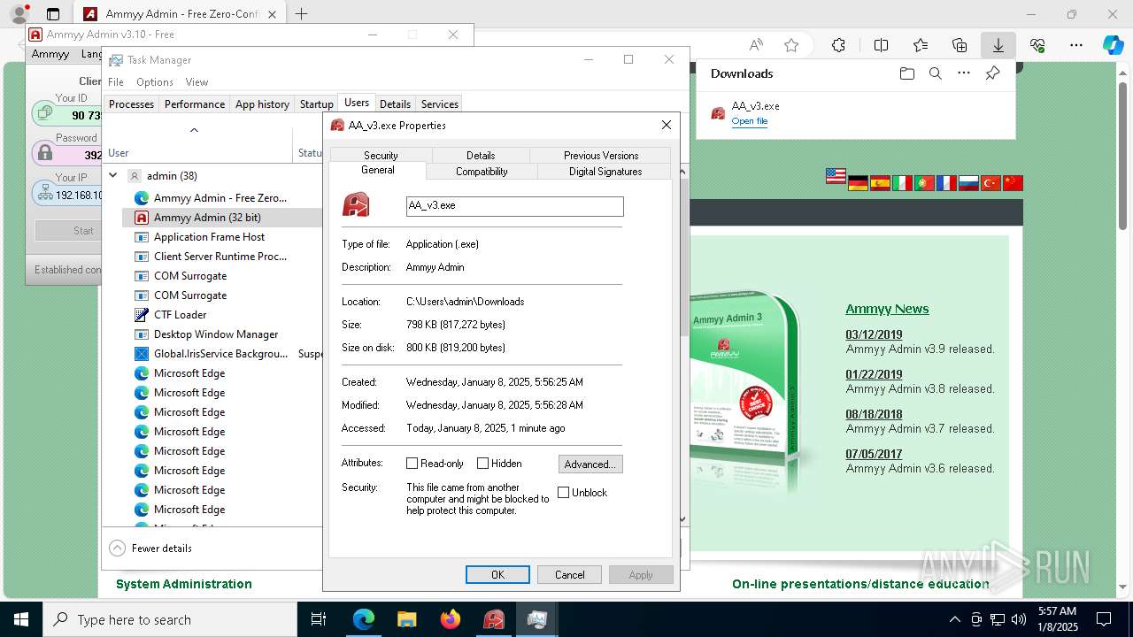Open the 01/22/2019 news link
The width and height of the screenshot is (1133, 637).
tap(874, 374)
